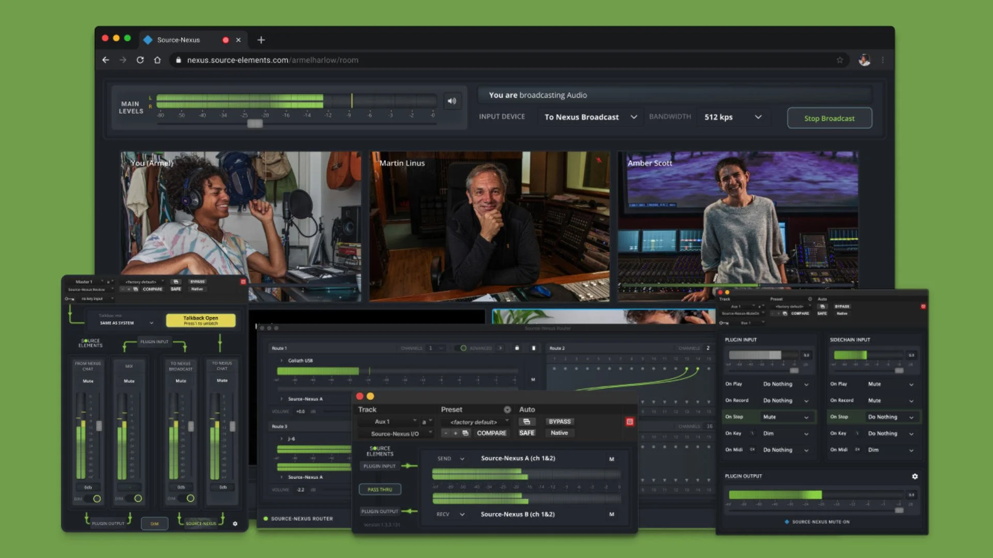The width and height of the screenshot is (993, 558).
Task: Click the M mute icon for Source-Nexus A send
Action: [x=612, y=458]
